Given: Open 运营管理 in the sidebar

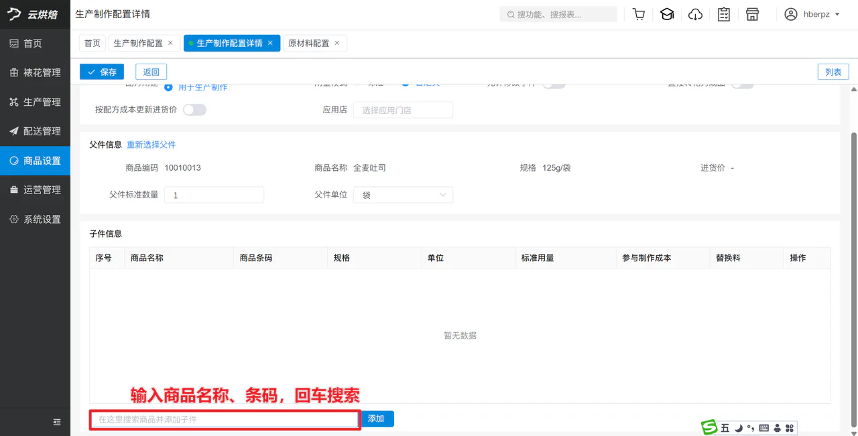Looking at the screenshot, I should 35,190.
